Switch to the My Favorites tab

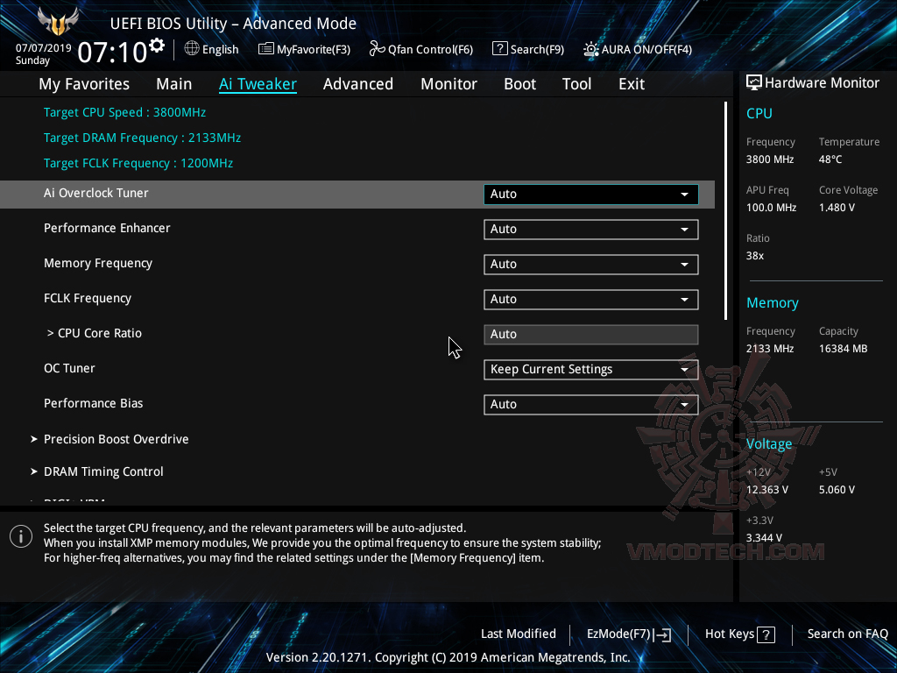tap(84, 84)
